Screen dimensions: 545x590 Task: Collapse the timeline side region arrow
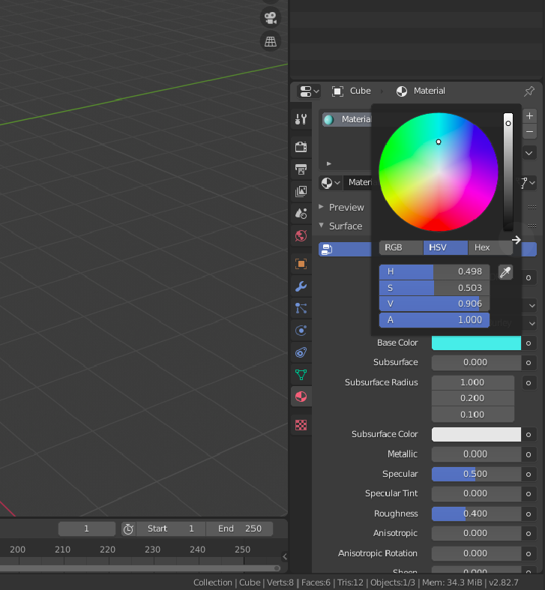pyautogui.click(x=285, y=556)
